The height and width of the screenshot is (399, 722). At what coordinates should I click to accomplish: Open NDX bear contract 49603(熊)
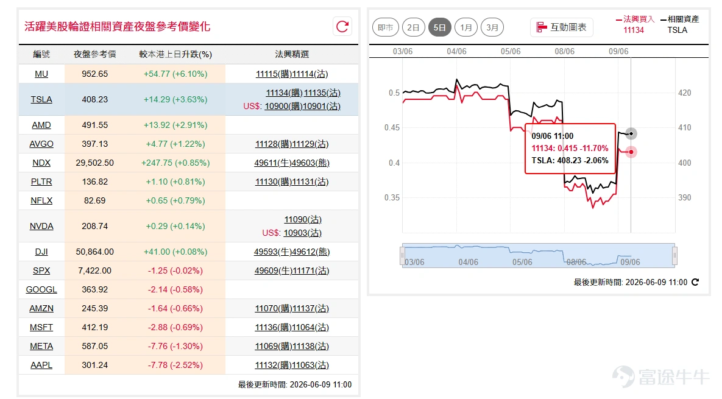click(x=310, y=163)
